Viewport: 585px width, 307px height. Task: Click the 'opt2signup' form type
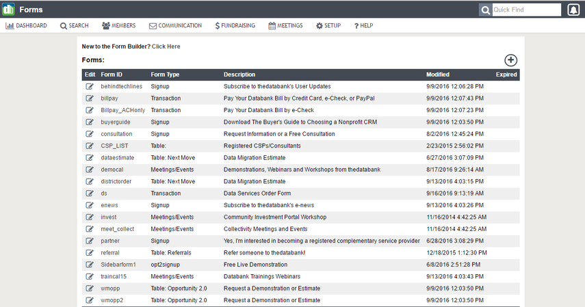coord(166,265)
